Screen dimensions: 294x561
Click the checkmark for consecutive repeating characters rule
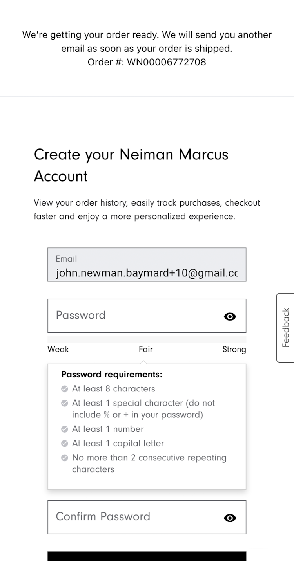pos(65,458)
